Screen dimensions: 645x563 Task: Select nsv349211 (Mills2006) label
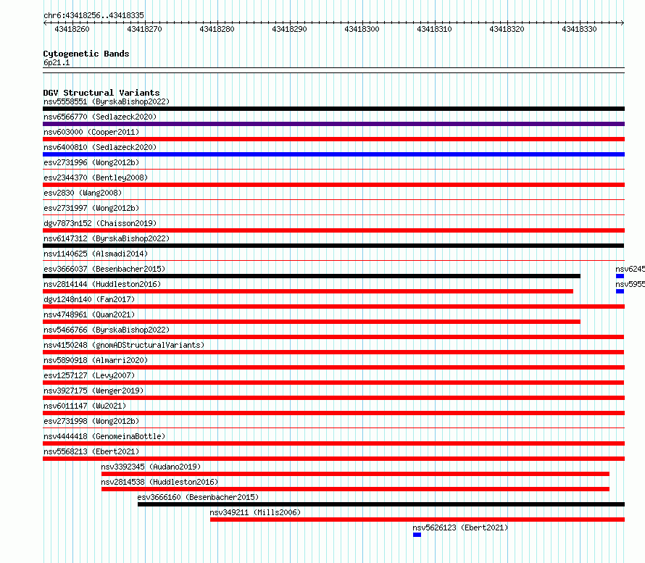255,512
